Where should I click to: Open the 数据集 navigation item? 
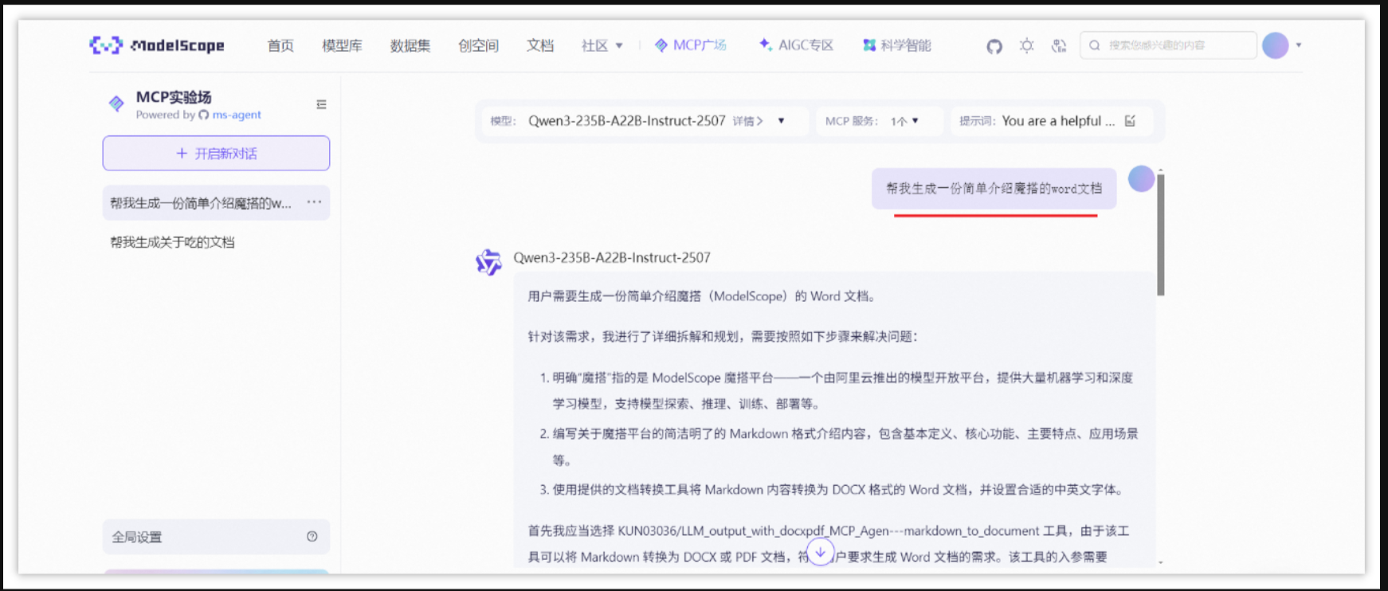click(x=410, y=45)
